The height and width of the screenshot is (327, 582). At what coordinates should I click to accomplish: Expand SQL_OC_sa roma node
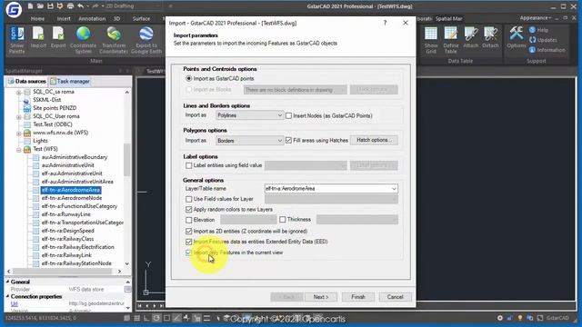point(18,93)
